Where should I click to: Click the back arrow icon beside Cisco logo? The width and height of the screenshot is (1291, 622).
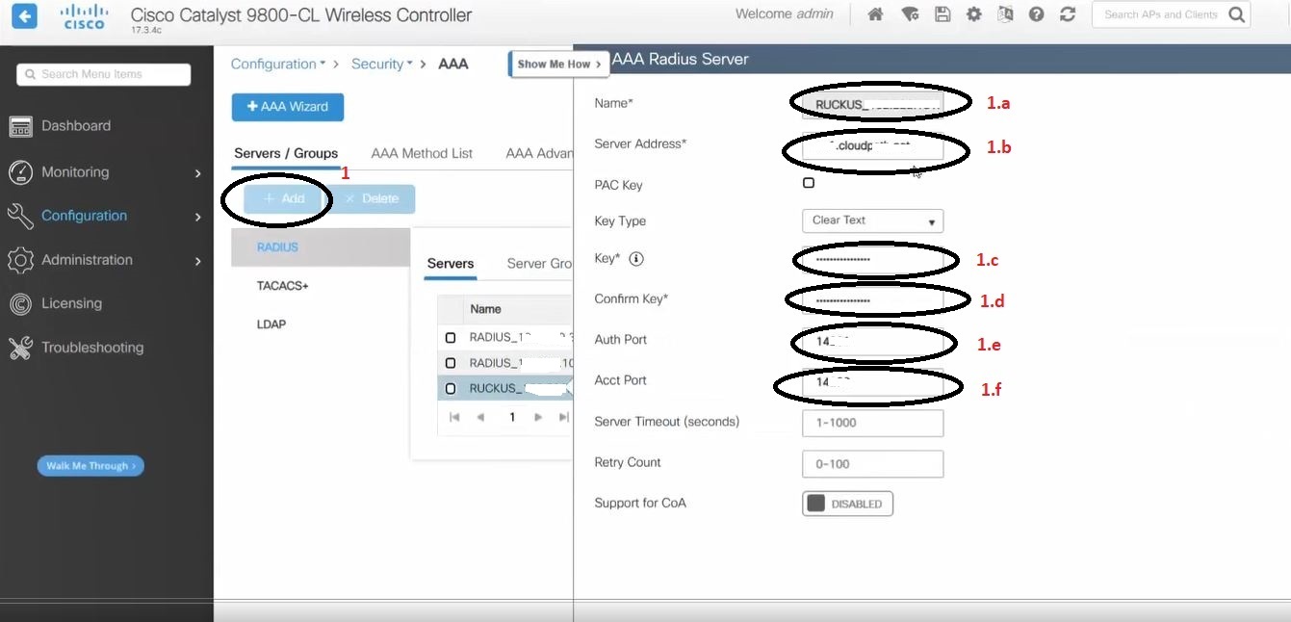[24, 15]
